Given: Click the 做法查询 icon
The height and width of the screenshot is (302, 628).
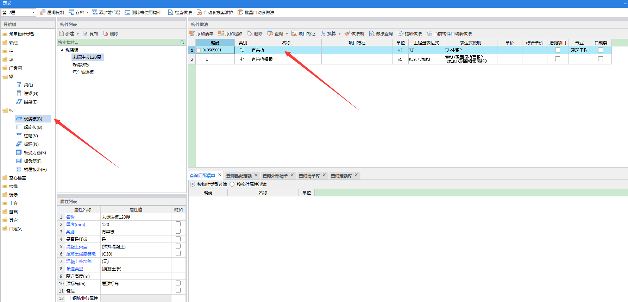Looking at the screenshot, I should click(372, 33).
